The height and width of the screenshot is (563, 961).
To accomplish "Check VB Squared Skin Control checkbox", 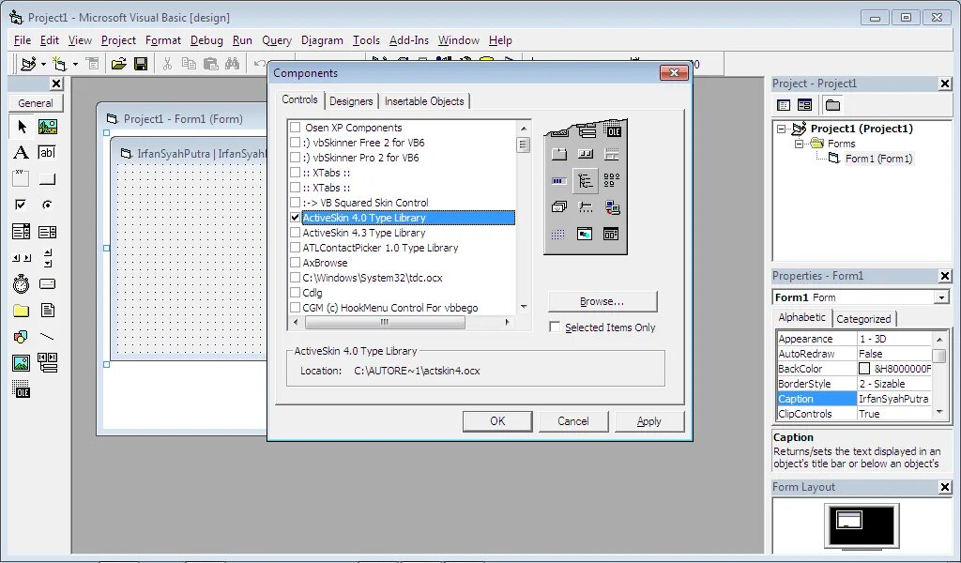I will (296, 202).
